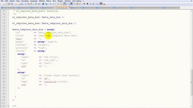The image size is (193, 108).
Task: Open the File menu
Action: point(2,1)
